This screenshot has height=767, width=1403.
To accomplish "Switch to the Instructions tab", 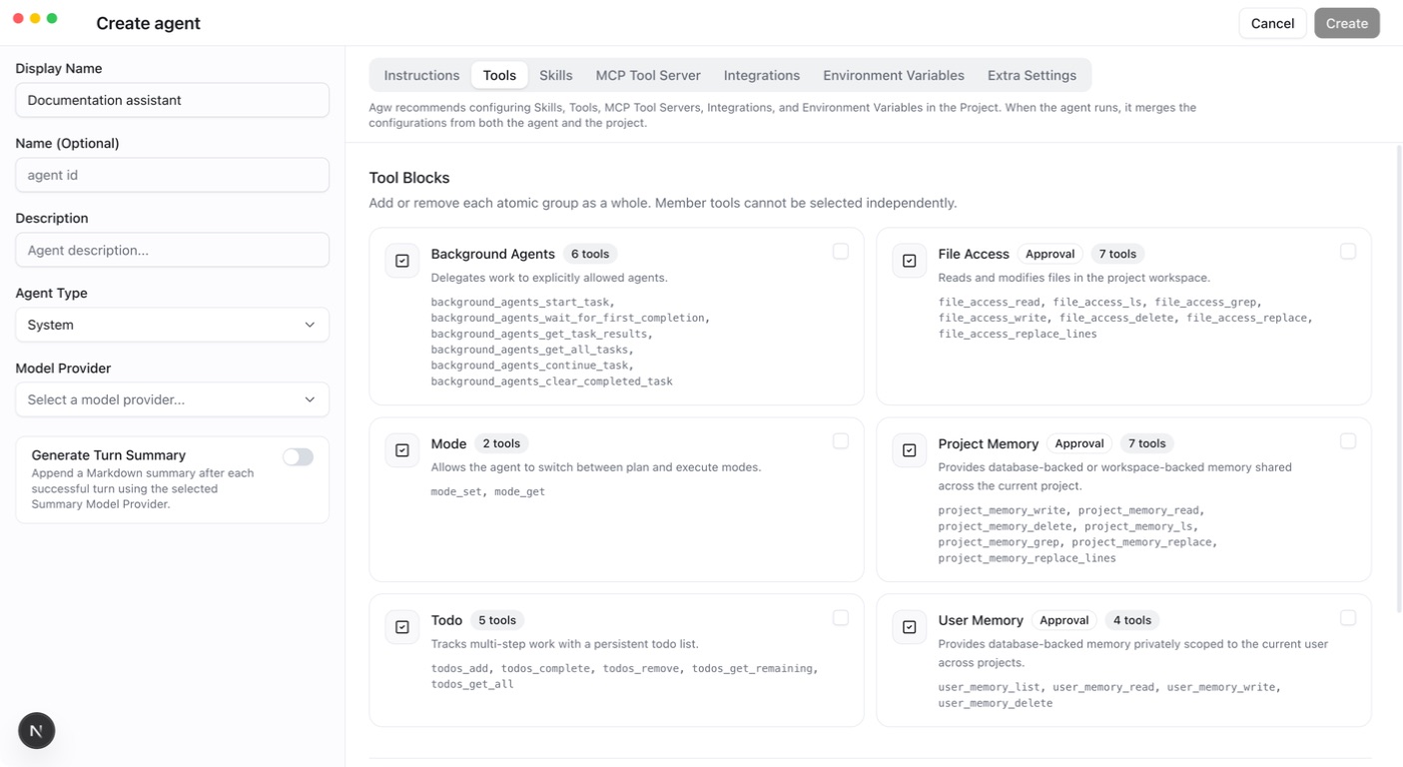I will (x=421, y=75).
